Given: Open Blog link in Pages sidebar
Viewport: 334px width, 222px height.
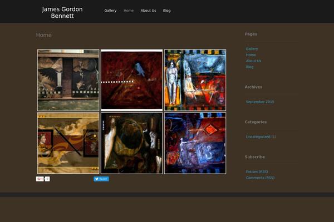Looking at the screenshot, I should click(249, 67).
